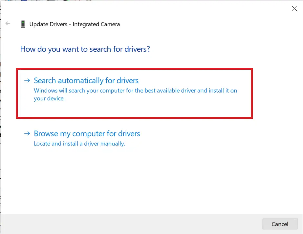Click 'How do you want to search' heading

point(85,49)
